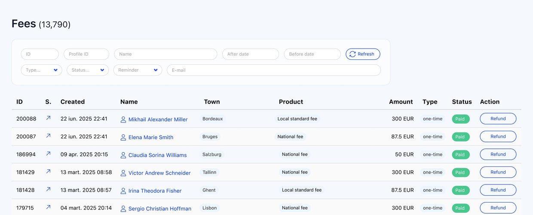Open fee 186994 via arrow icon

pos(48,154)
